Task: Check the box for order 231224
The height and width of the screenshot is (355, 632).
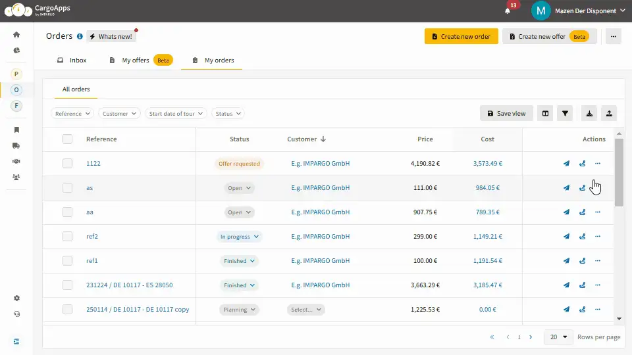Action: click(x=67, y=285)
